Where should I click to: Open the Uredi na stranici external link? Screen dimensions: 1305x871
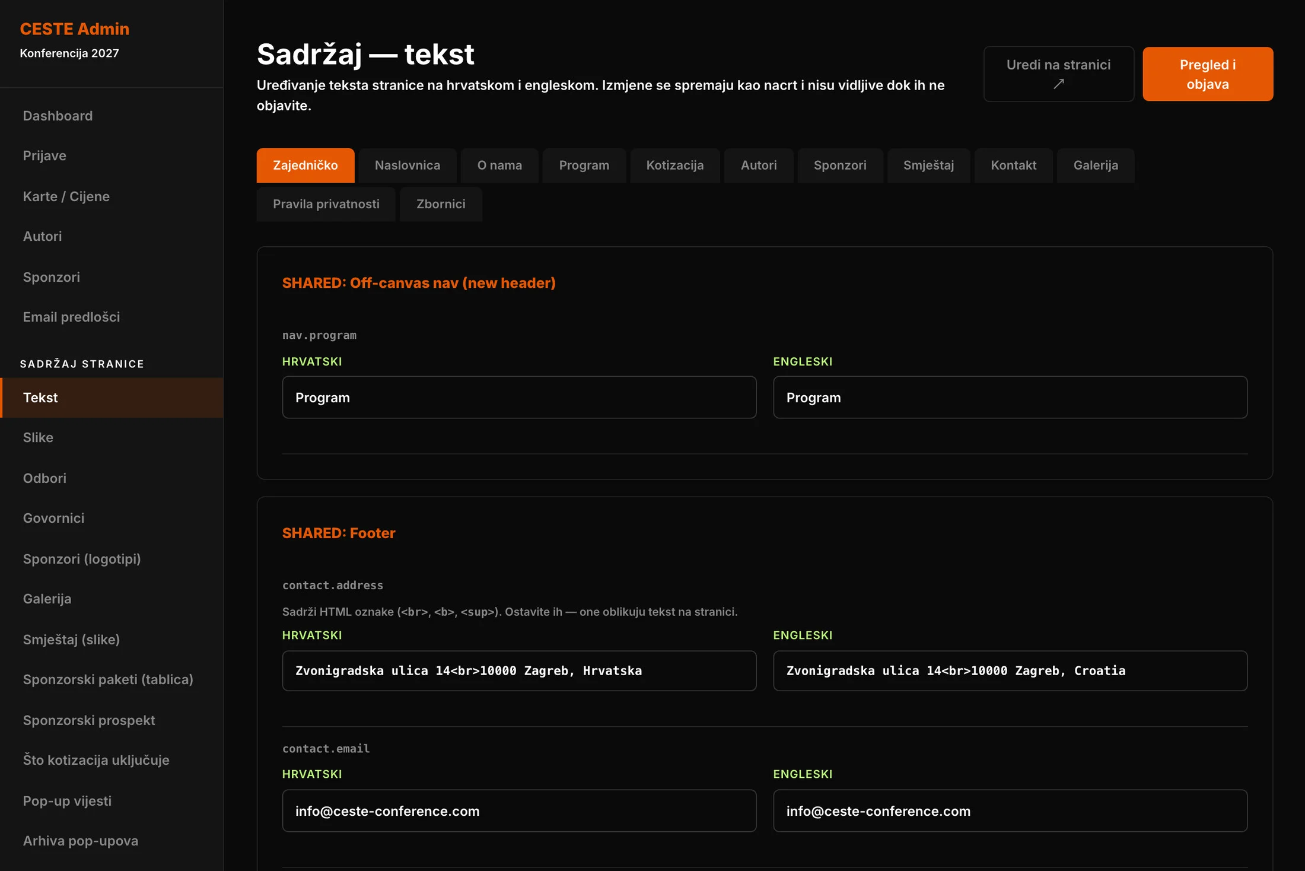point(1058,74)
